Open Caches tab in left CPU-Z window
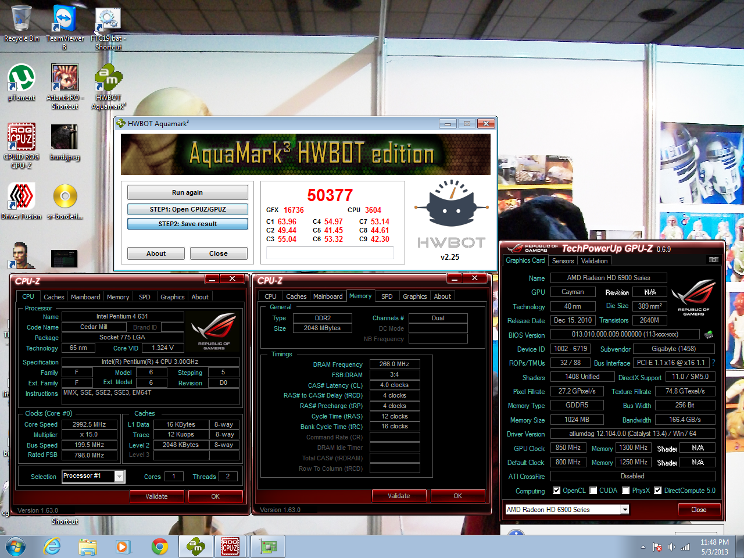The image size is (744, 558). pos(54,297)
